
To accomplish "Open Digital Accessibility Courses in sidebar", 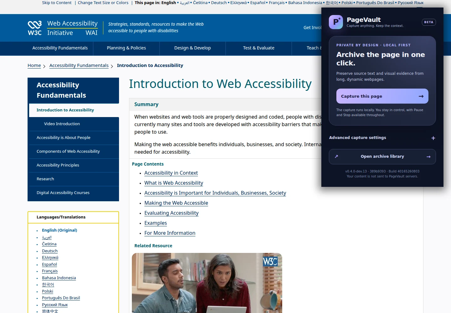I will pyautogui.click(x=74, y=193).
